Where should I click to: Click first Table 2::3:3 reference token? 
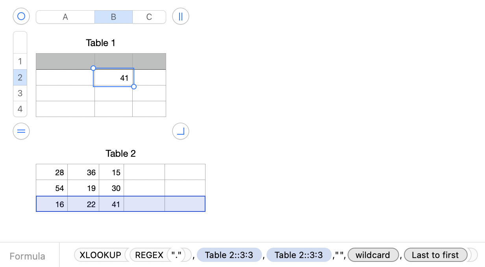[229, 255]
